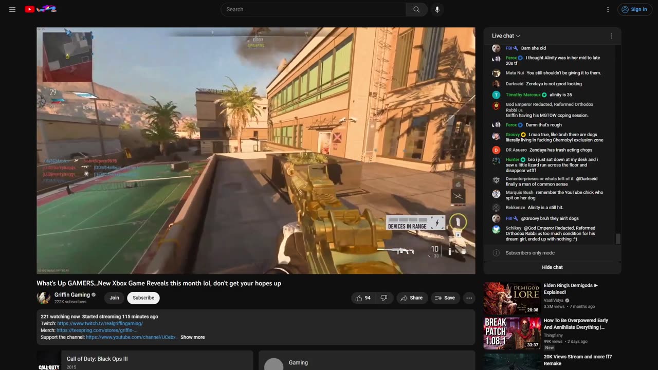Click 'Subscribers-only mode' text
The height and width of the screenshot is (370, 658).
click(530, 253)
